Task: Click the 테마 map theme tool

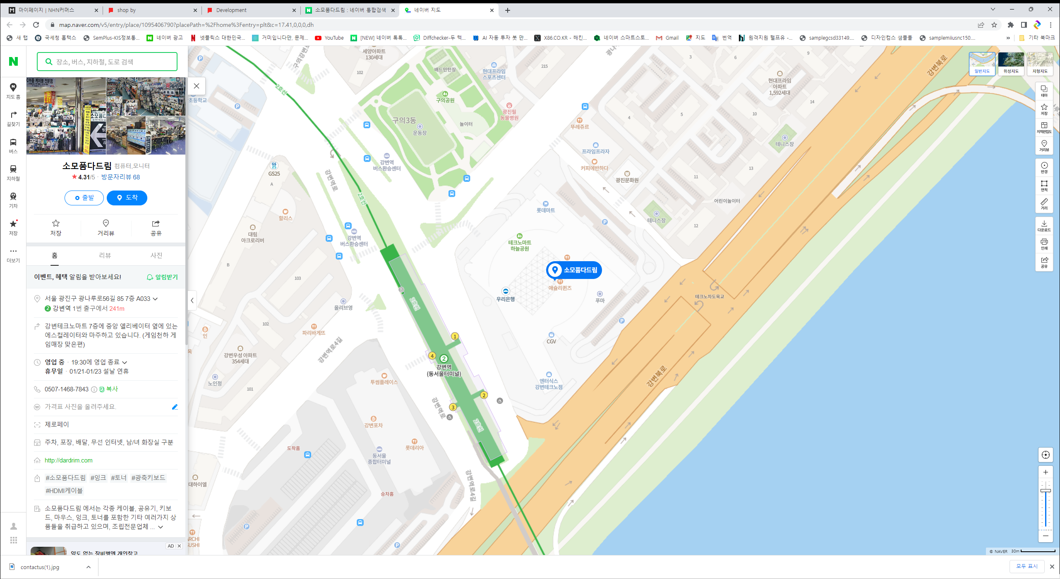Action: 1044,91
